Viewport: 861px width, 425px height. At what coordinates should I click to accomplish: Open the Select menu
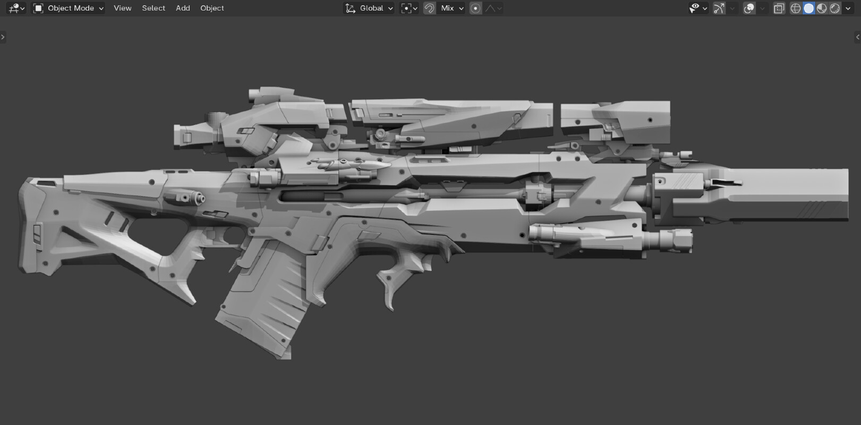(x=154, y=8)
